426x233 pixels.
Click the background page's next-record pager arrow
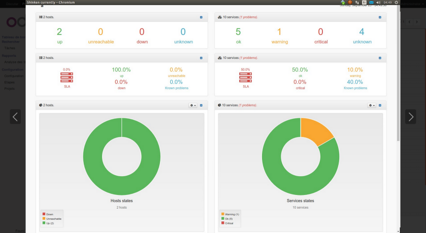[417, 22]
